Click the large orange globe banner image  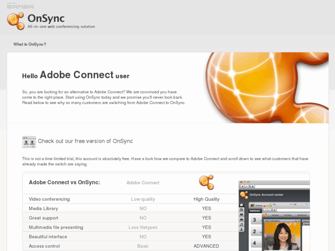coord(267,88)
